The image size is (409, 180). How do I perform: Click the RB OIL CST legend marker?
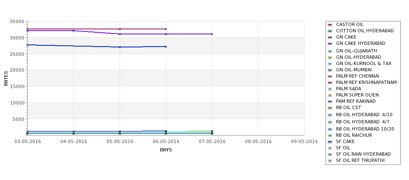point(330,108)
